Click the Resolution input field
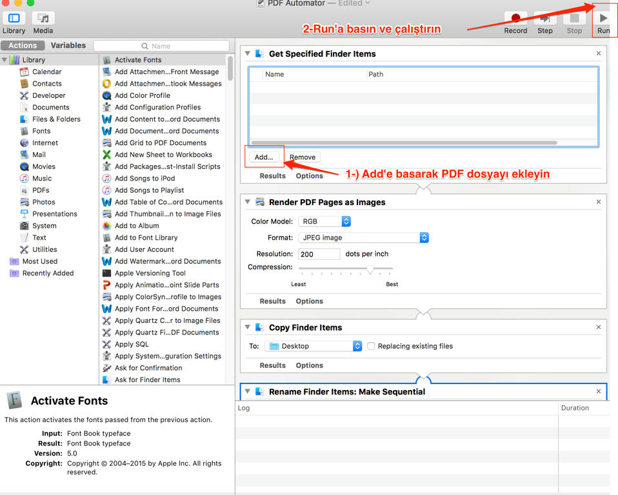 [x=319, y=254]
